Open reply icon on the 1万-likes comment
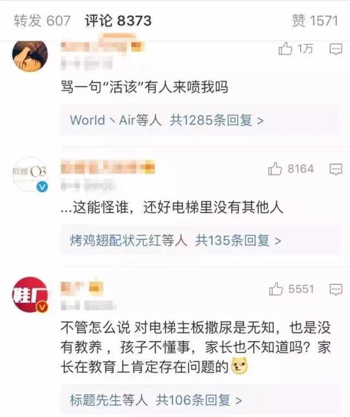The image size is (350, 417). tap(336, 49)
